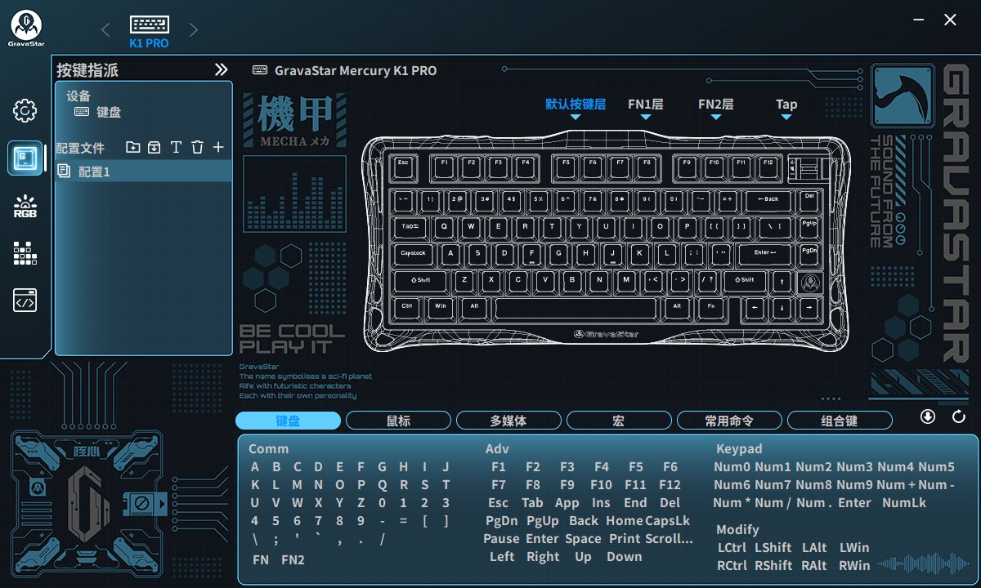The width and height of the screenshot is (981, 588).
Task: Open the 多媒体 tab
Action: (x=508, y=421)
